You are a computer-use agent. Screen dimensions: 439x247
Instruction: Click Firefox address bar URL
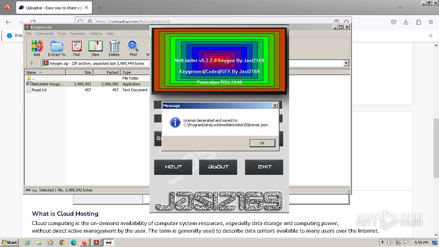[x=133, y=22]
